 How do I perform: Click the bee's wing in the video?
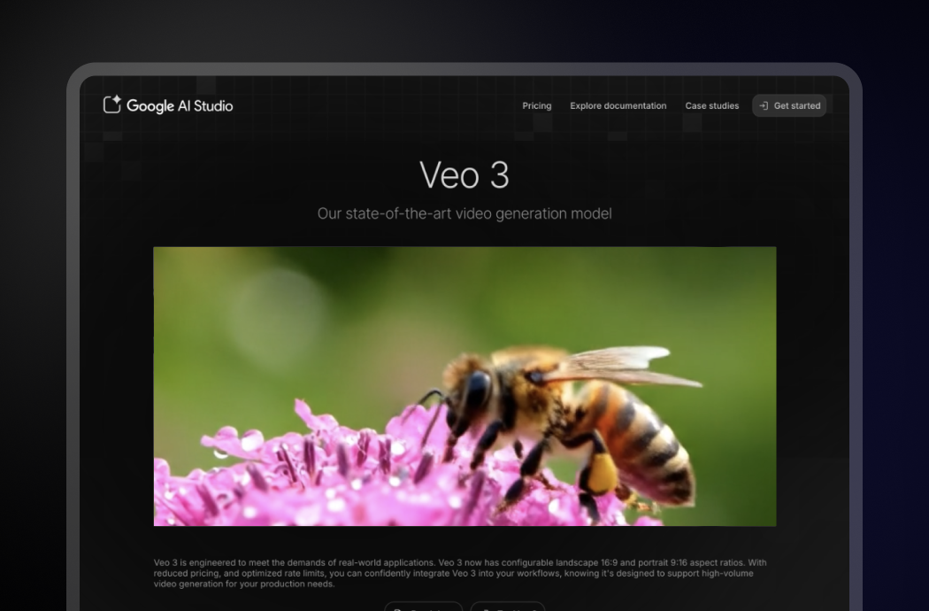[619, 365]
